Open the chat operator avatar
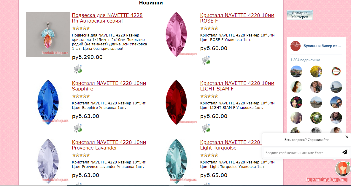Image resolution: width=351 pixels, height=186 pixels. [342, 169]
